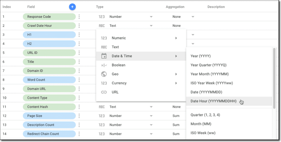Image resolution: width=281 pixels, height=142 pixels.
Task: Click the globe icon beside Geo
Action: [x=104, y=74]
